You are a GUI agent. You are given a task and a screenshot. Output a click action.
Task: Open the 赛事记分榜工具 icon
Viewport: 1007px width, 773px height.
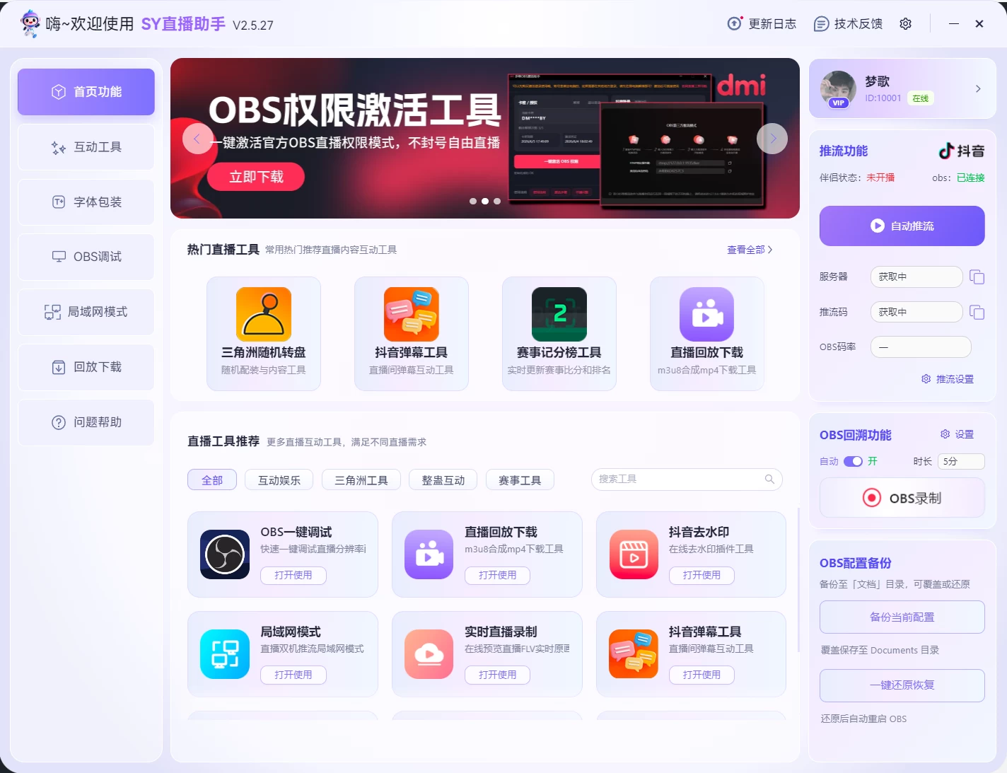coord(559,314)
